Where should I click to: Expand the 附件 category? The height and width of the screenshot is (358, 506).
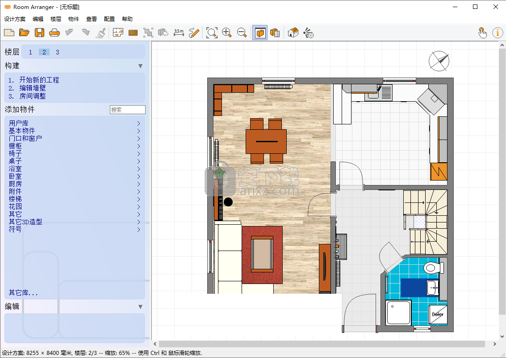tap(75, 191)
